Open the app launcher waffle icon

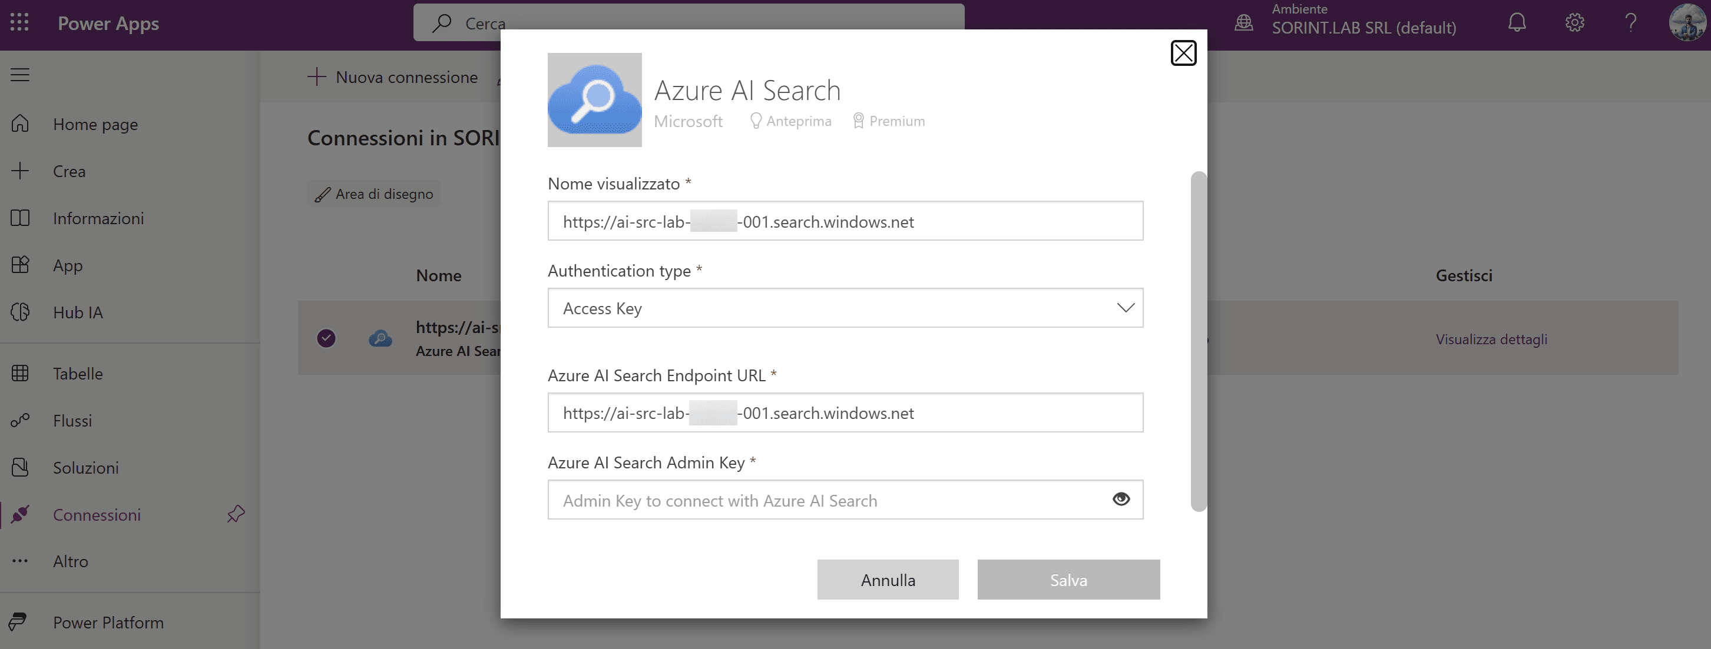[x=20, y=22]
